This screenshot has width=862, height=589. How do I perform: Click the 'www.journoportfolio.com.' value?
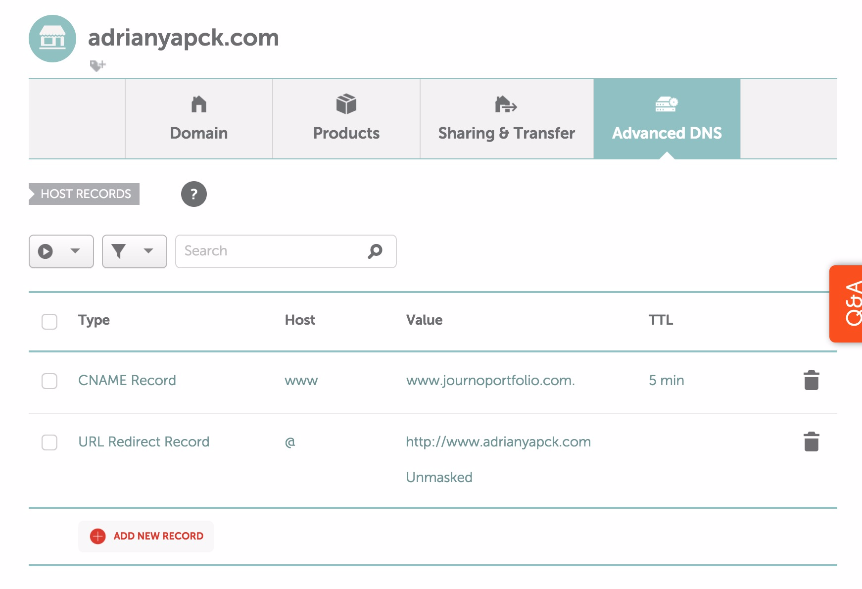click(490, 381)
